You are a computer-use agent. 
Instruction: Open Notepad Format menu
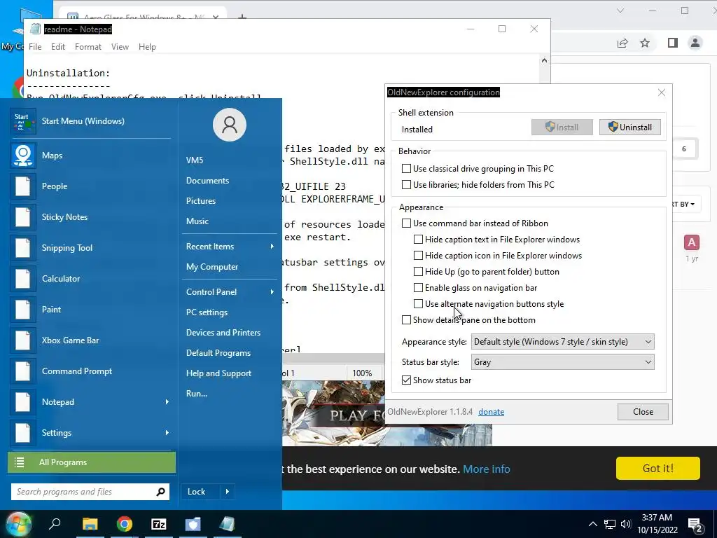tap(88, 47)
